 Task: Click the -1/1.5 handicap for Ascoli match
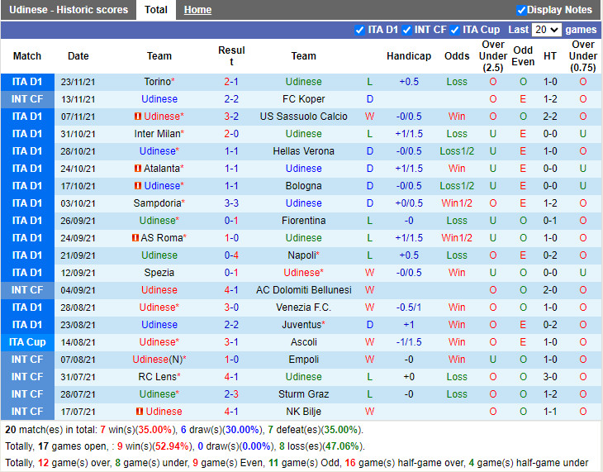click(409, 342)
